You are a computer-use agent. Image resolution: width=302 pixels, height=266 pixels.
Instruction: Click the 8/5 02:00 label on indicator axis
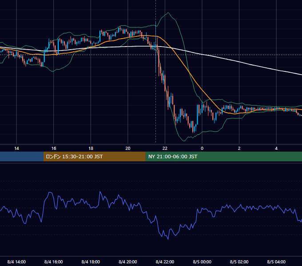pyautogui.click(x=239, y=262)
